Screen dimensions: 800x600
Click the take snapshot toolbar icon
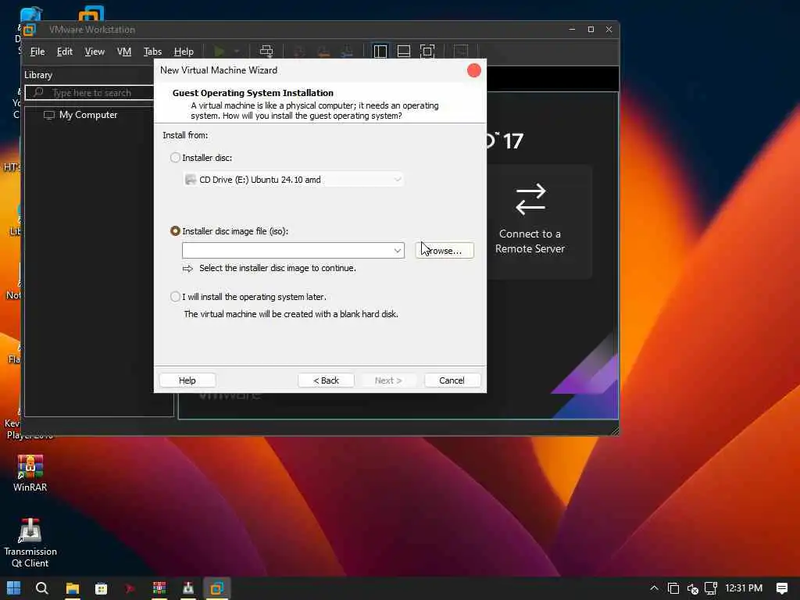coord(299,51)
